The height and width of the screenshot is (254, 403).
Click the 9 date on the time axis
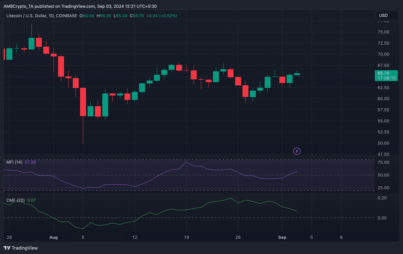[x=341, y=237]
